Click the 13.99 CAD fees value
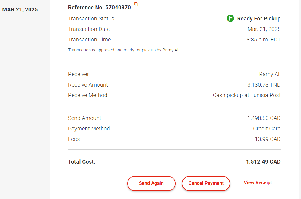 268,139
